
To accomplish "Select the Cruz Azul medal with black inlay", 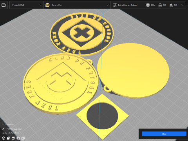I will point(81,34).
